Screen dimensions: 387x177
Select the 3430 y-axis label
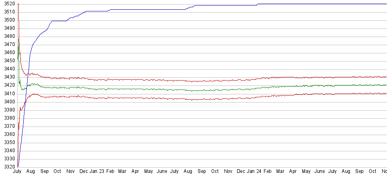(8, 77)
